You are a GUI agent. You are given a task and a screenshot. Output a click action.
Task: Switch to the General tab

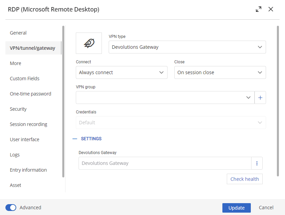click(x=18, y=33)
